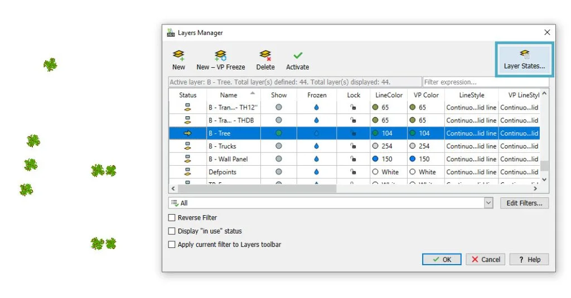This screenshot has height=298, width=571.
Task: Click the LineStyle cell of Defpoints
Action: pos(471,172)
